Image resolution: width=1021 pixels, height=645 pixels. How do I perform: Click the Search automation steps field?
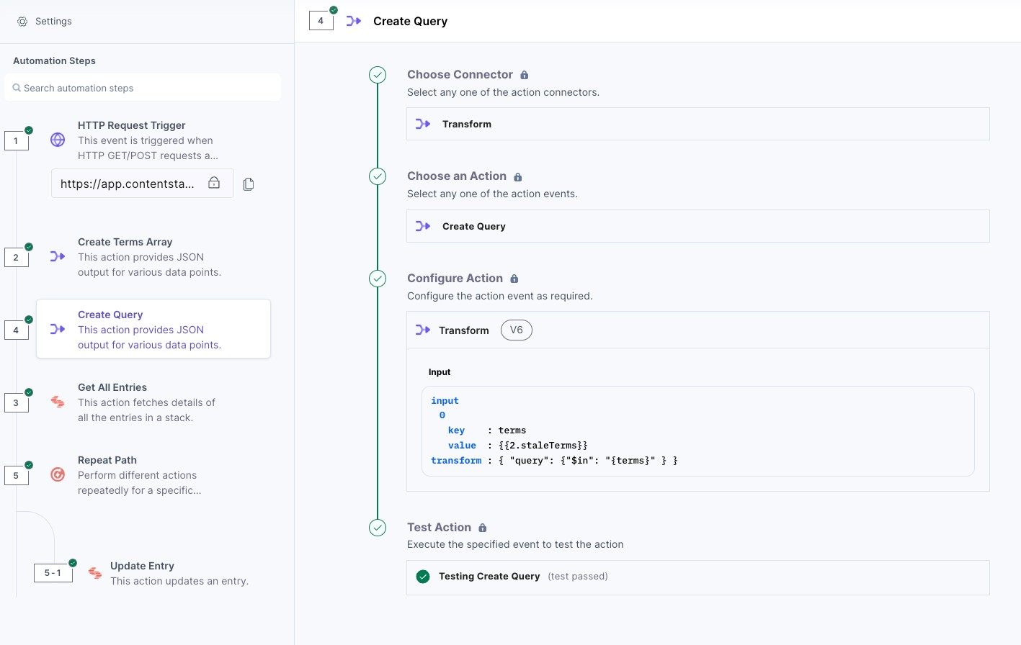(x=143, y=88)
